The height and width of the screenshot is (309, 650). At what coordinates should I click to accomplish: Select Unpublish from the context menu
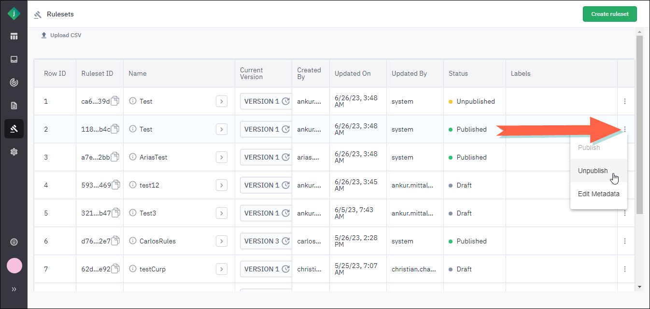[x=593, y=171]
